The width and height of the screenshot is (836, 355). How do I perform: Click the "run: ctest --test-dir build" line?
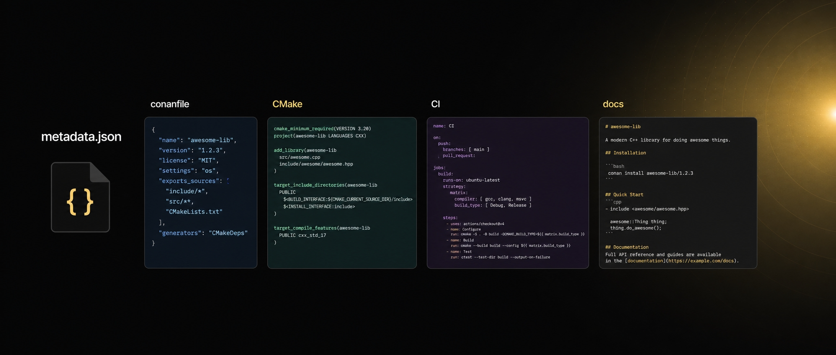500,257
